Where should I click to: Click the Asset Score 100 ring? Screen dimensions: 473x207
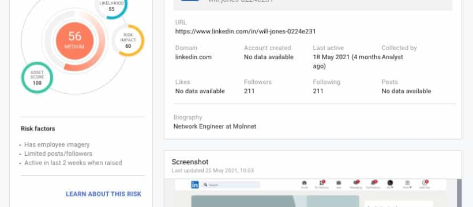point(37,77)
